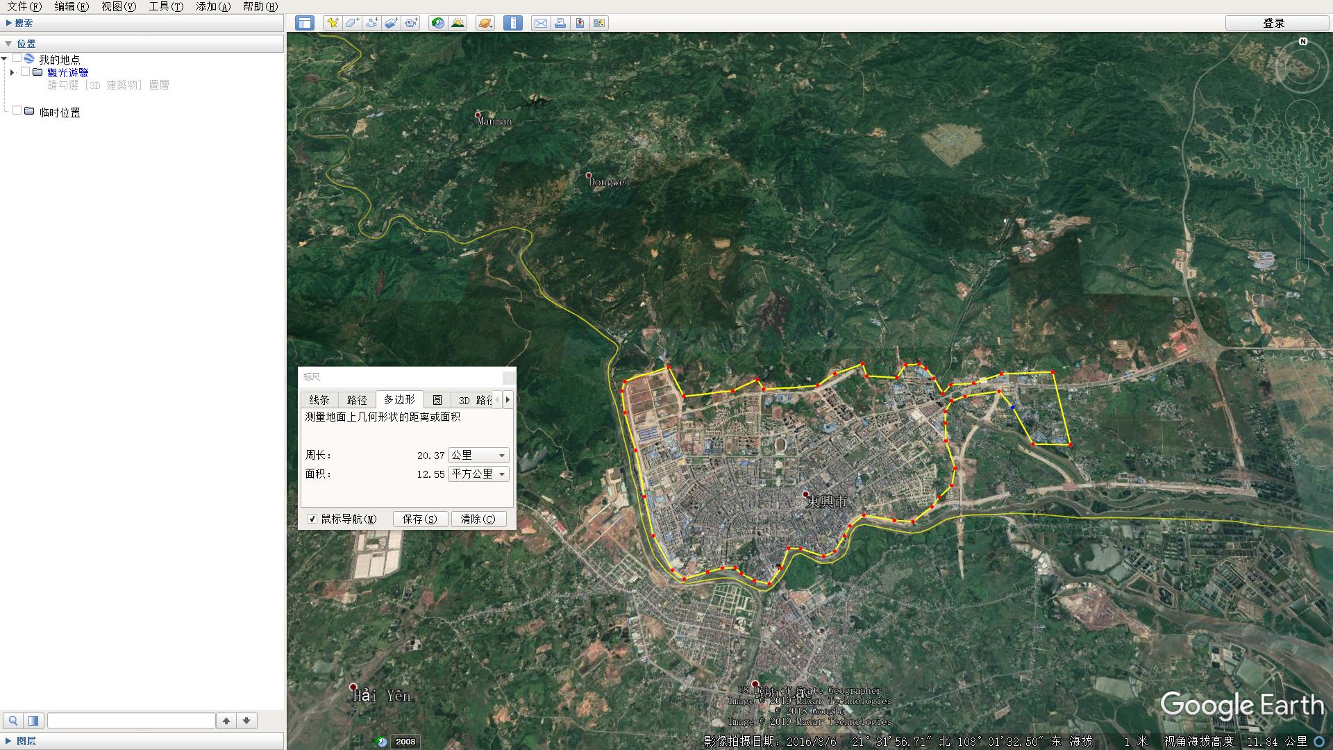Switch to the 路径 tab in ruler
The width and height of the screenshot is (1333, 750).
point(357,400)
